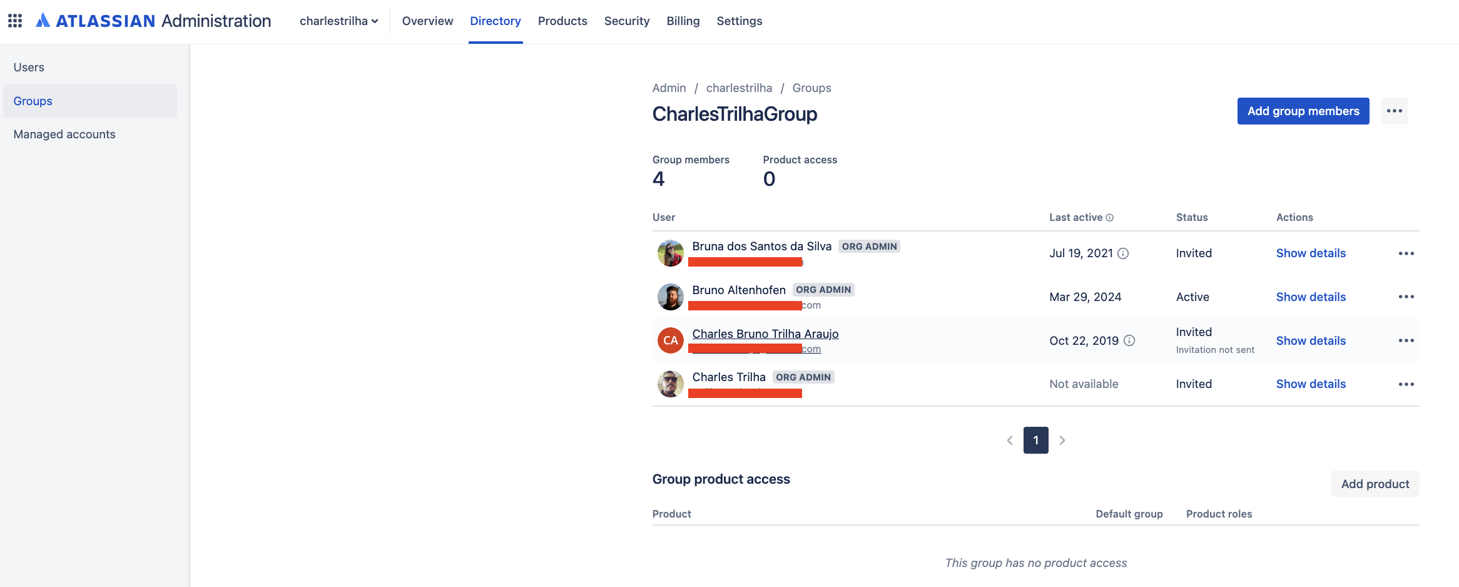Viewport: 1459px width, 587px height.
Task: Go to the previous page arrow
Action: click(x=1010, y=441)
